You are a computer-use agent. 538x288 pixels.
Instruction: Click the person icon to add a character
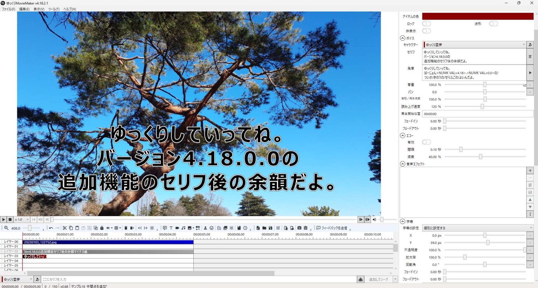[205, 228]
